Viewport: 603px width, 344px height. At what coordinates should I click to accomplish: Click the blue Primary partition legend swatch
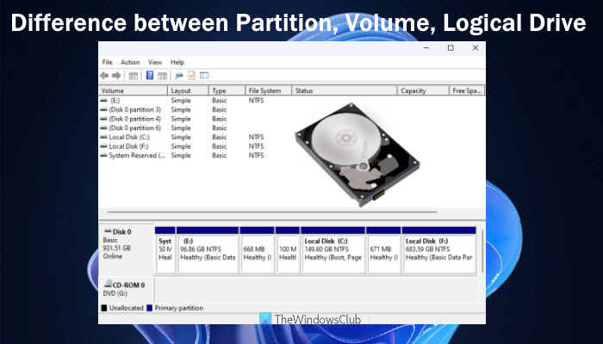pyautogui.click(x=150, y=308)
